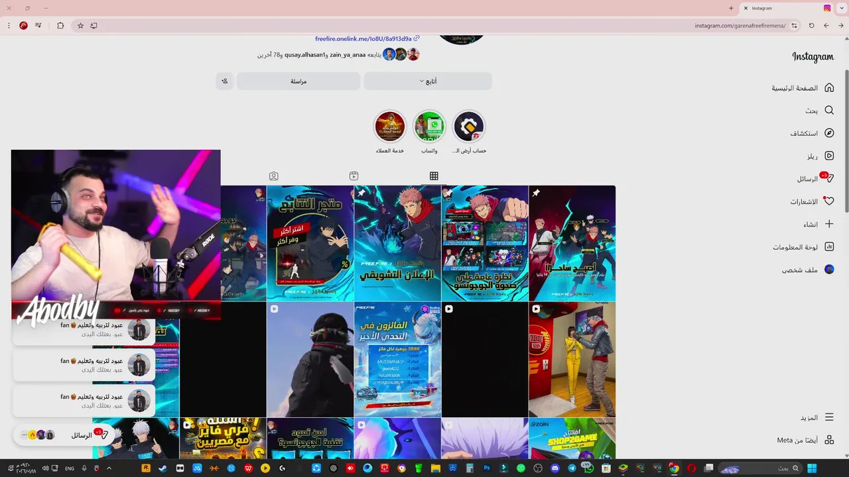This screenshot has width=849, height=477.
Task: Open Discord from the taskbar
Action: 555,468
